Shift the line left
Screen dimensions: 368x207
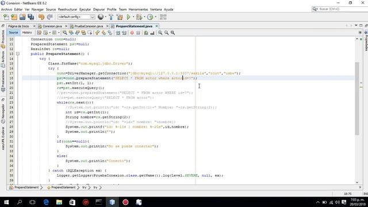[118, 33]
